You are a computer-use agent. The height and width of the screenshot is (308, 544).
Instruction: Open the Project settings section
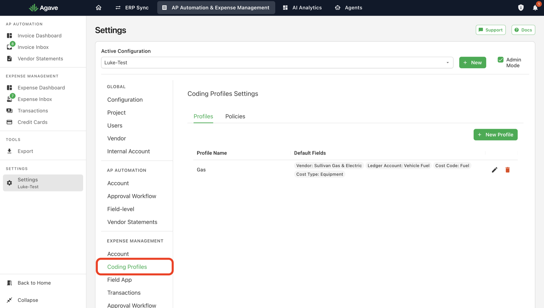pos(116,113)
